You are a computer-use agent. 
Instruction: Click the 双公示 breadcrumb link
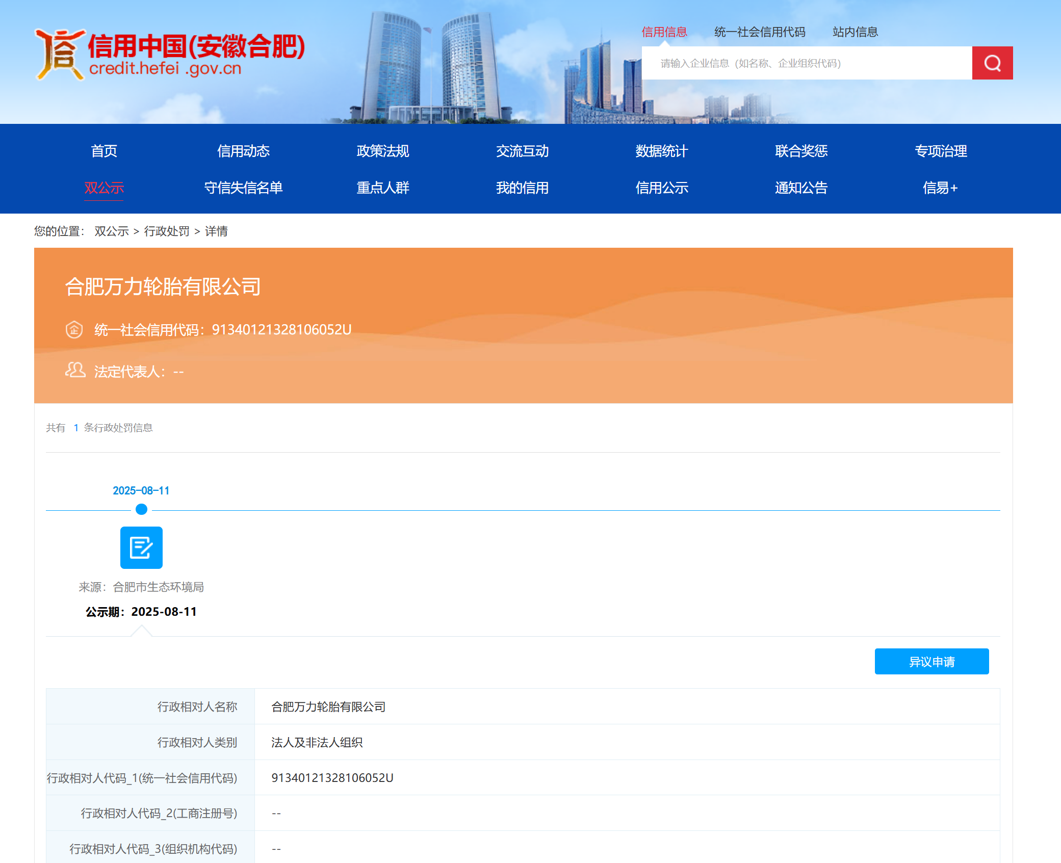(x=112, y=231)
